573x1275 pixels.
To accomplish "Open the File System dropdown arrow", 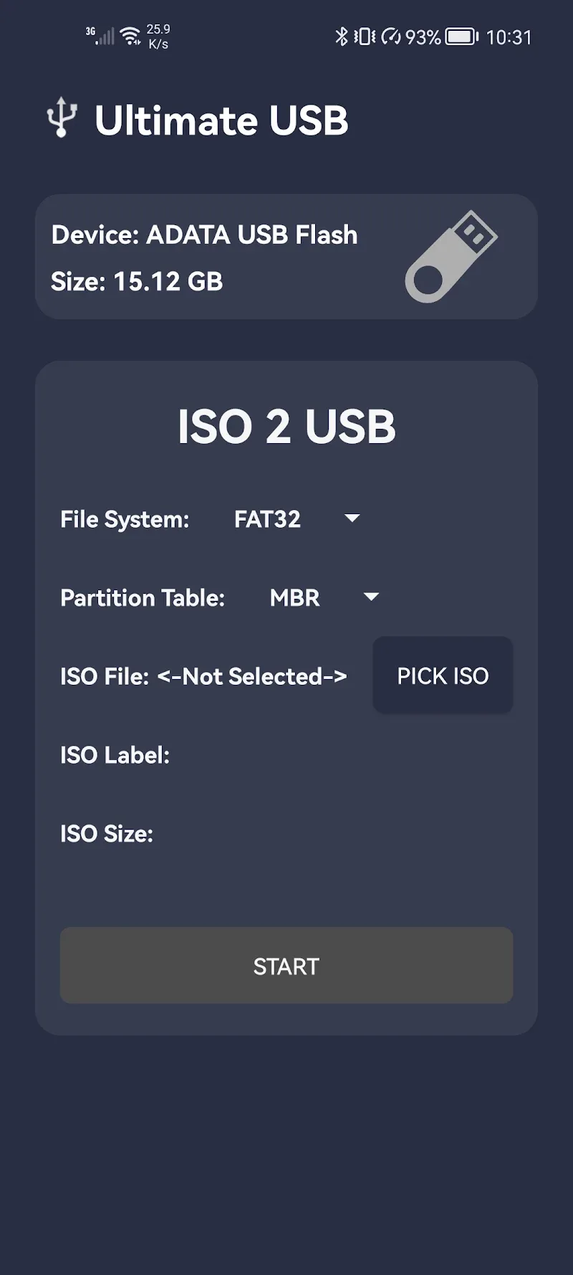I will coord(352,518).
